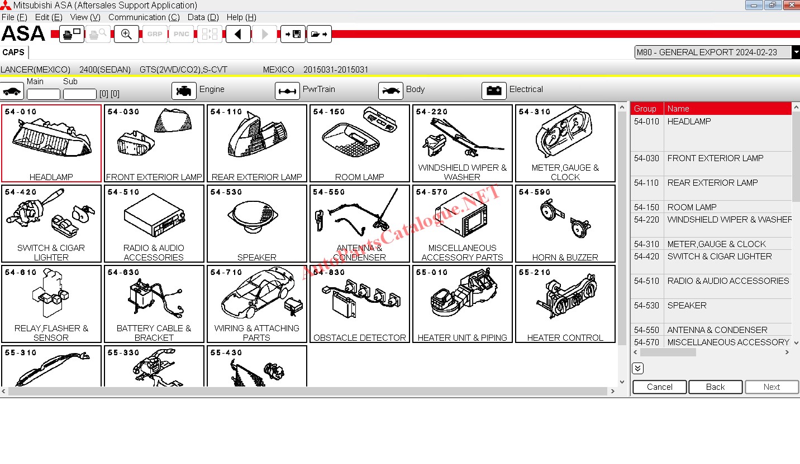Open the 54-310 METER,GAUGE & CLOCK thumbnail

tap(565, 143)
